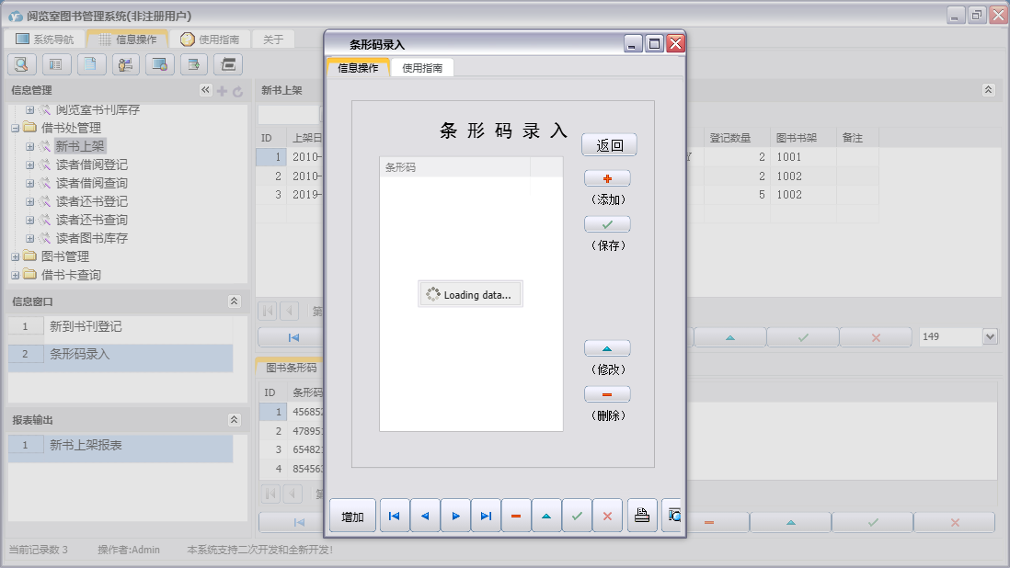This screenshot has height=568, width=1010.
Task: Select 读者借阅登记 in the tree
Action: click(x=91, y=165)
